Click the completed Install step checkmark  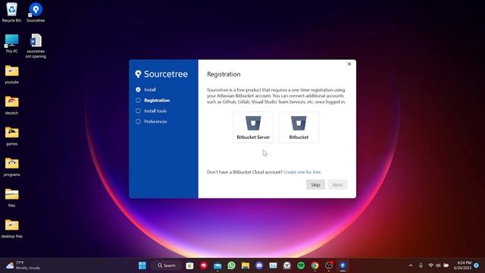coord(138,89)
